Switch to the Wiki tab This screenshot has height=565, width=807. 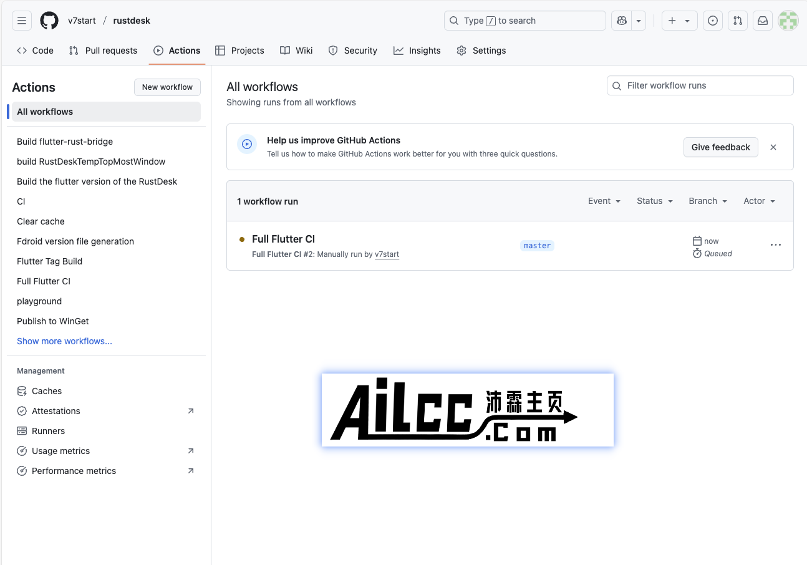[x=296, y=51]
